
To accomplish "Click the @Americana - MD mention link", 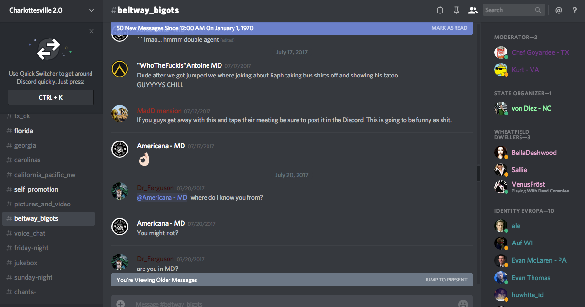I will (162, 198).
